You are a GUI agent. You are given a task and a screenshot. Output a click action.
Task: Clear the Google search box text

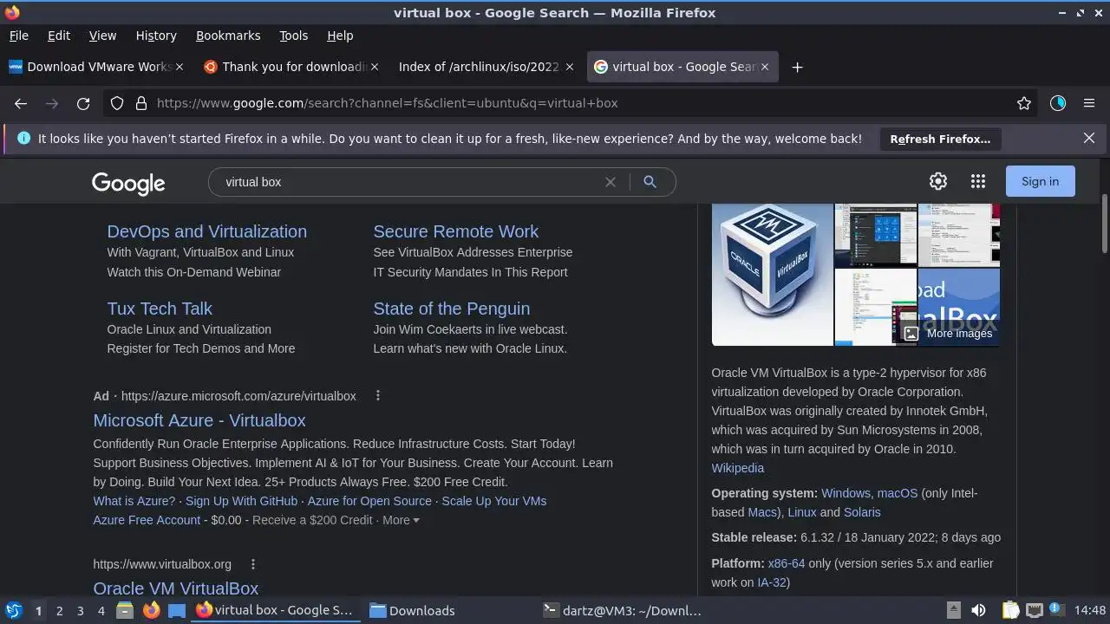tap(610, 182)
